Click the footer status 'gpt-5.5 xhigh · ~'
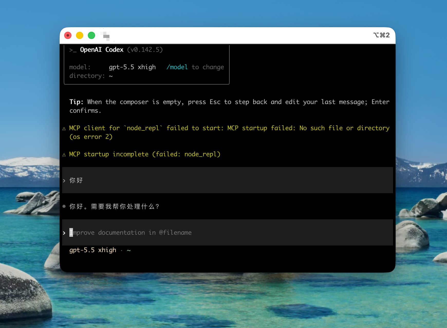The height and width of the screenshot is (328, 447). pos(100,250)
